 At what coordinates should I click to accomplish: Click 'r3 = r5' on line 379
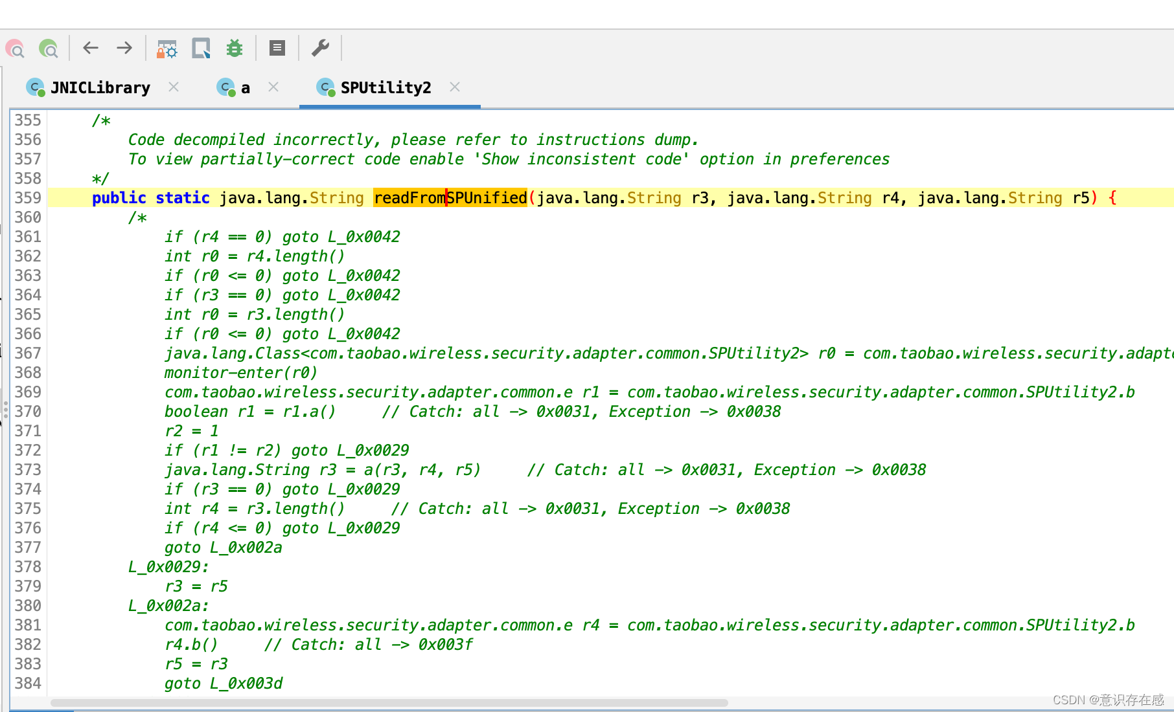196,586
